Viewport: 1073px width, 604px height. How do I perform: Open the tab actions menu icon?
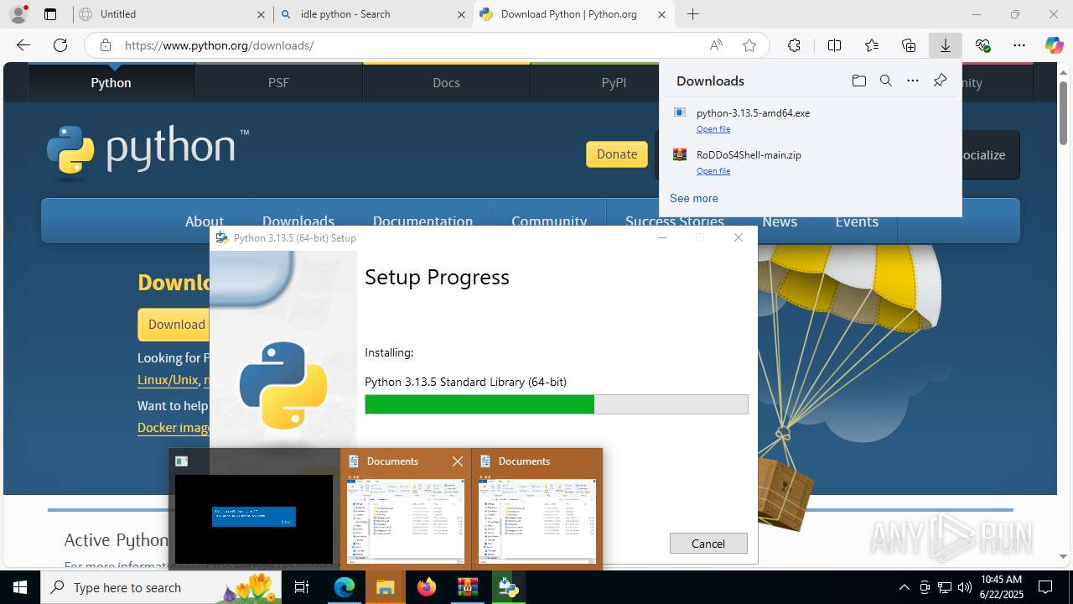tap(50, 14)
